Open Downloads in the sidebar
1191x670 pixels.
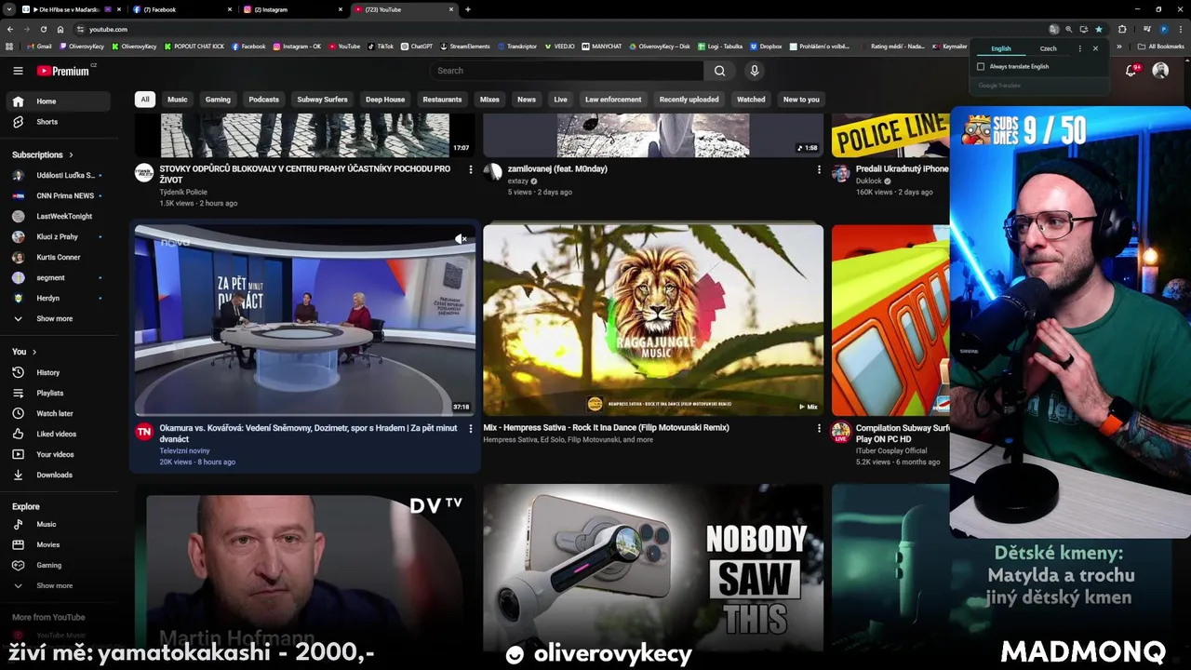click(60, 475)
